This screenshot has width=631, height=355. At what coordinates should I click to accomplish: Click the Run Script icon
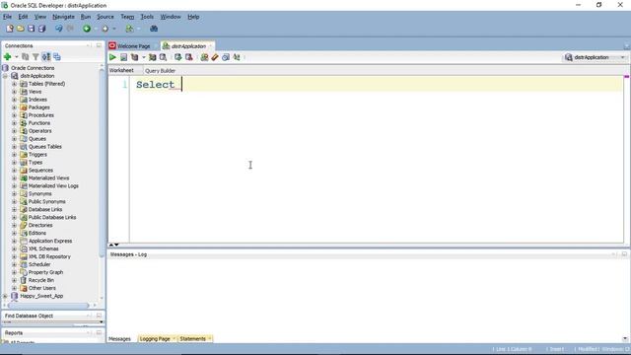coord(123,57)
